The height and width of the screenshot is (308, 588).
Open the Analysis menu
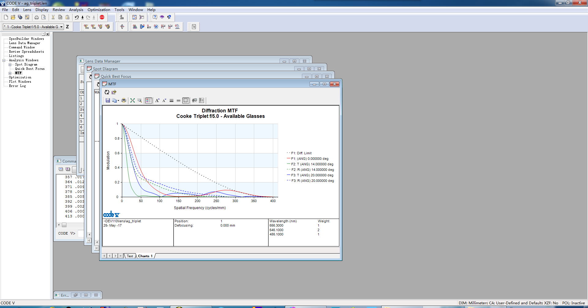tap(76, 9)
